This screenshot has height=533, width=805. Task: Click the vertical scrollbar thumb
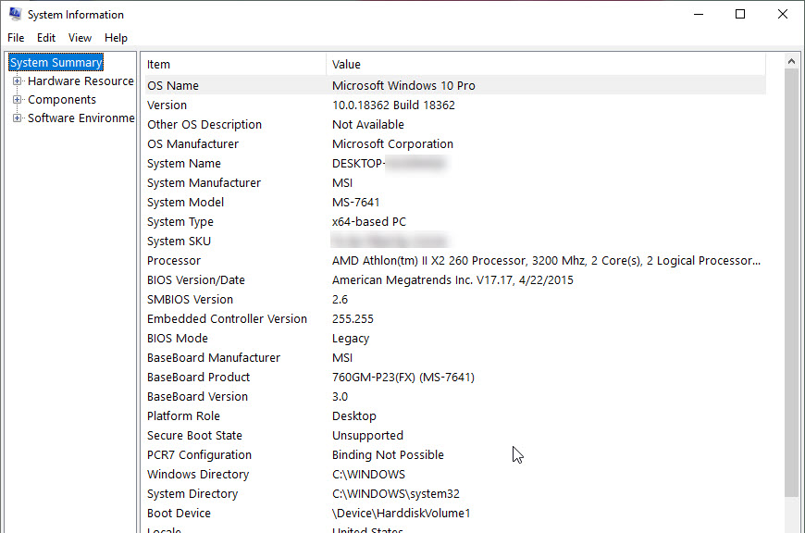[791, 283]
